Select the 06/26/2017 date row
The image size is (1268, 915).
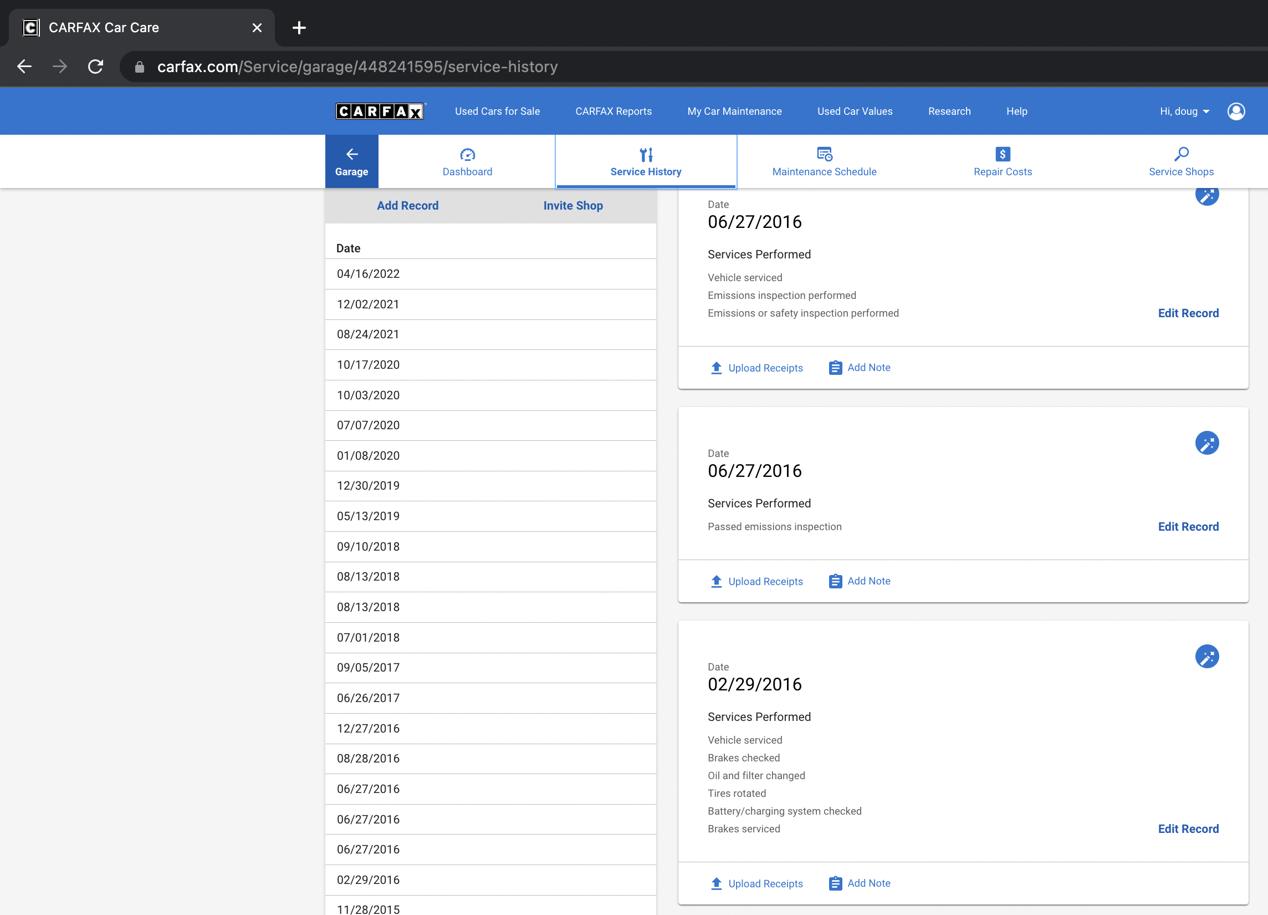pyautogui.click(x=490, y=698)
